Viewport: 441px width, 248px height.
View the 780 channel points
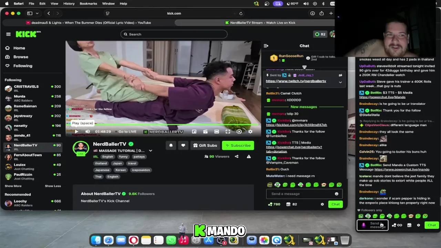point(274,204)
